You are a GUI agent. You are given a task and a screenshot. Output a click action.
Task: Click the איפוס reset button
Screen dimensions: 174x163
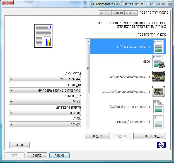pyautogui.click(x=97, y=136)
